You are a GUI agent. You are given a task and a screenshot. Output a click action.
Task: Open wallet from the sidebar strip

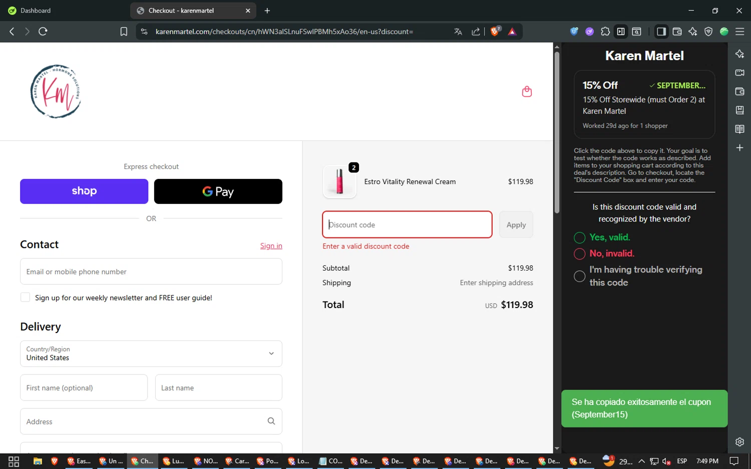pyautogui.click(x=739, y=91)
